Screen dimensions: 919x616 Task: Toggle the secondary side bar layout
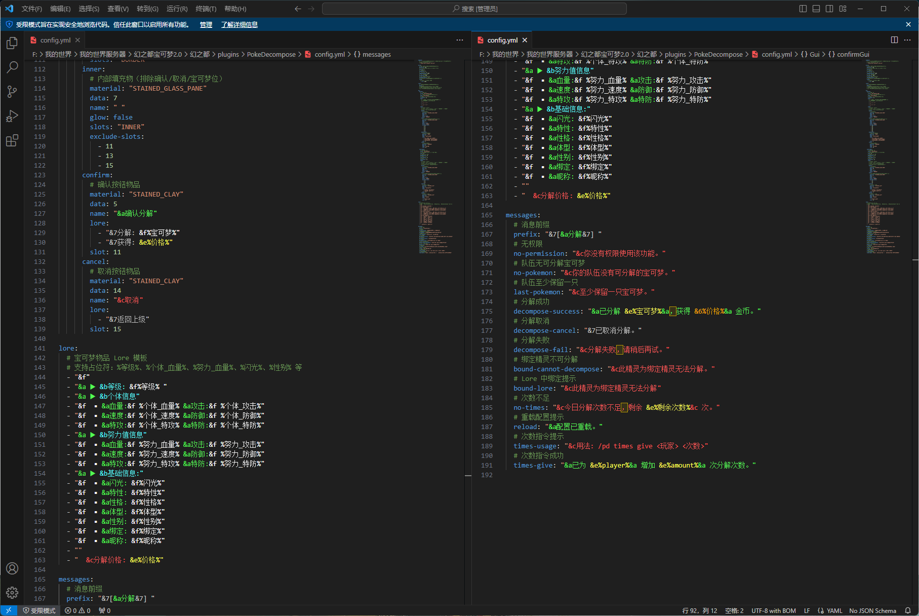coord(829,9)
